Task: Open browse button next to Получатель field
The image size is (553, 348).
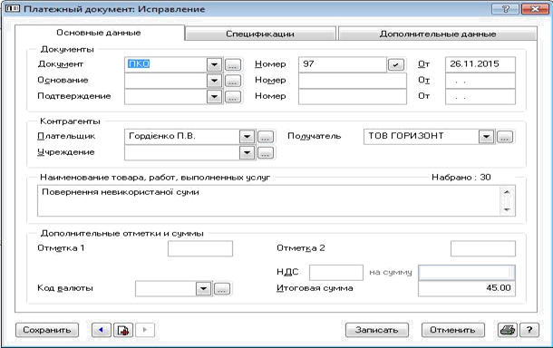Action: coord(505,137)
